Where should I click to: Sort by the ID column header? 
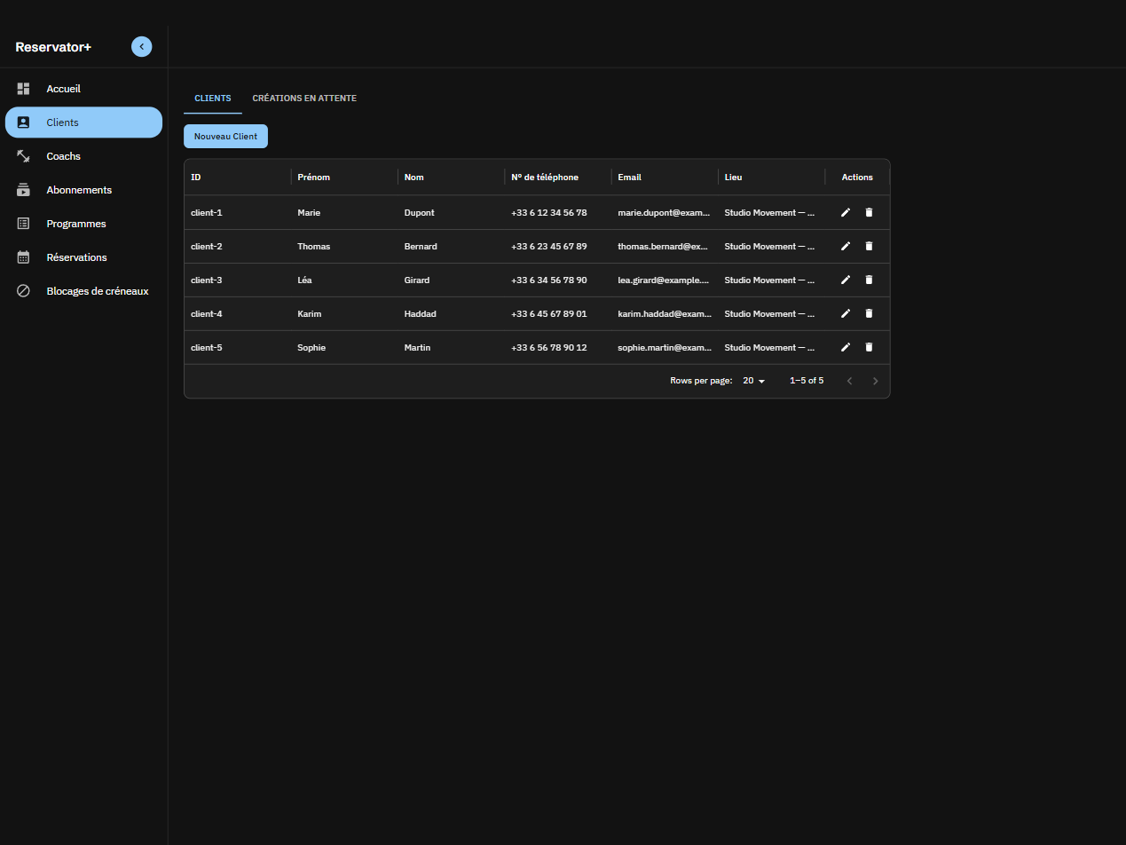[237, 178]
